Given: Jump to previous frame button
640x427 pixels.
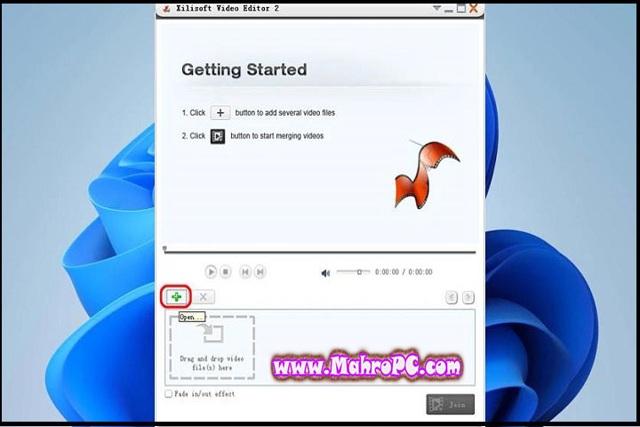Looking at the screenshot, I should coord(245,271).
